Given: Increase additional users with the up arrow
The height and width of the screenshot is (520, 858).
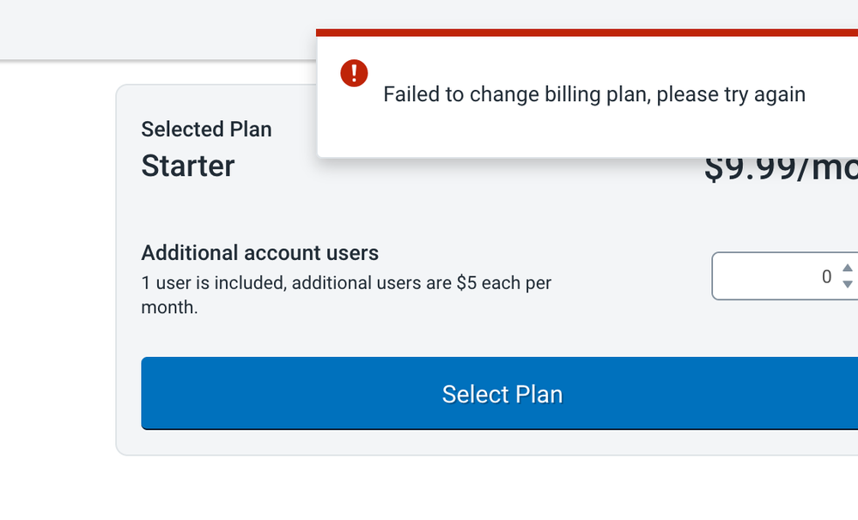Looking at the screenshot, I should click(847, 268).
